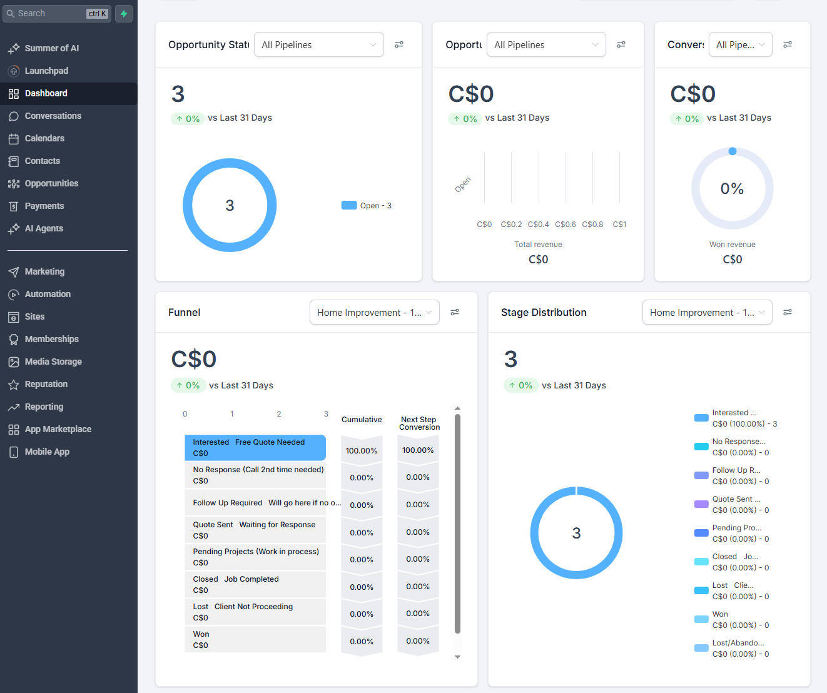This screenshot has height=693, width=827.
Task: Open Conversations from the sidebar
Action: point(53,116)
